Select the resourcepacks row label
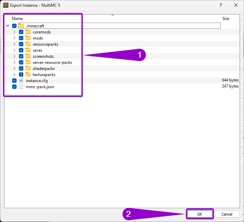Screen dimensions: 244x222 tap(45, 44)
